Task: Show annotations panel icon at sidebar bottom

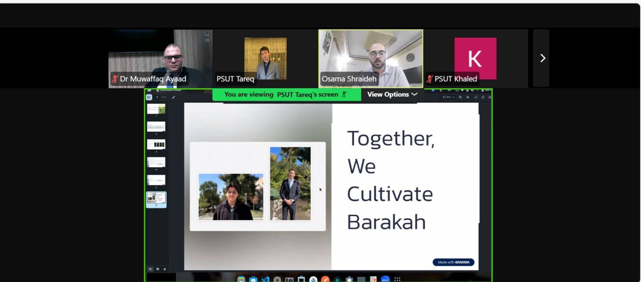Action: [x=157, y=269]
